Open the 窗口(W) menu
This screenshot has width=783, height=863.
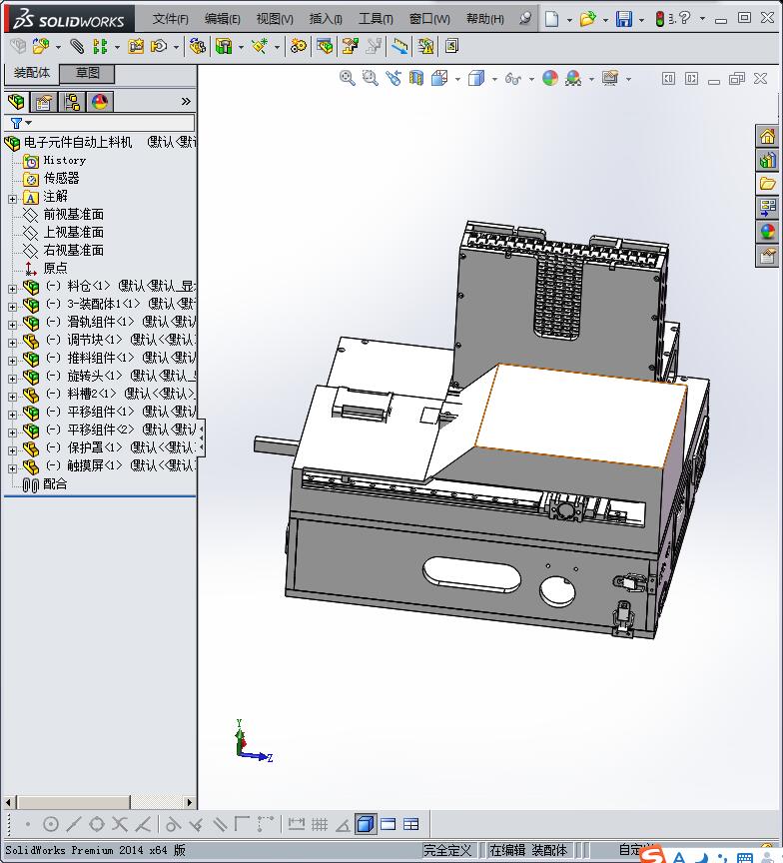coord(429,19)
